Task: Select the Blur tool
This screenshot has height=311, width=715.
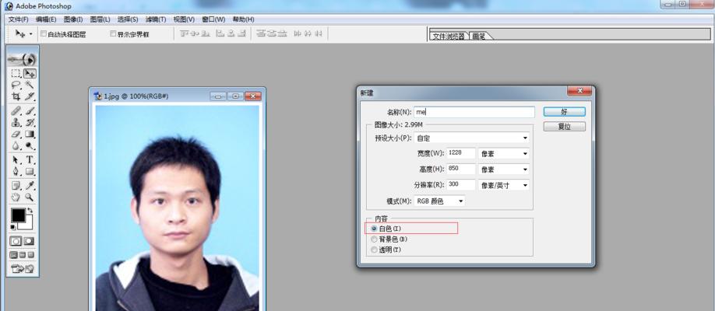Action: point(16,145)
